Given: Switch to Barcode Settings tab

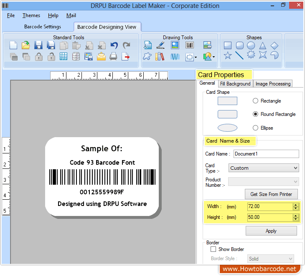Looking at the screenshot, I should pos(42,27).
